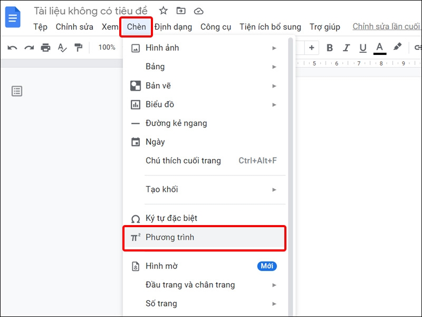Screen dimensions: 422x317
Task: Show the document outline icon
Action: [x=17, y=91]
